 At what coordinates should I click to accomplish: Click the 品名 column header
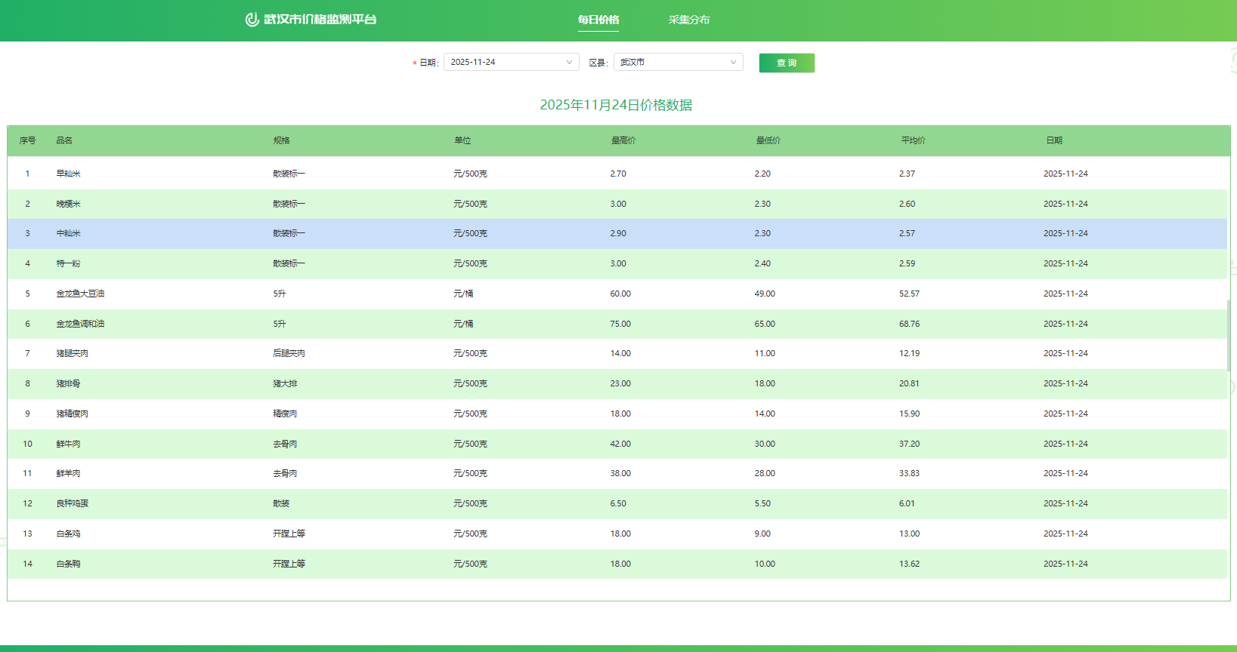pos(64,140)
